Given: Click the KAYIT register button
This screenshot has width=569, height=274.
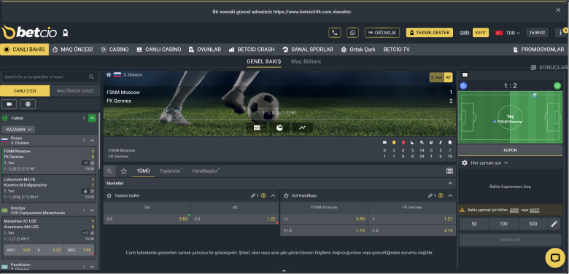Looking at the screenshot, I should (481, 33).
